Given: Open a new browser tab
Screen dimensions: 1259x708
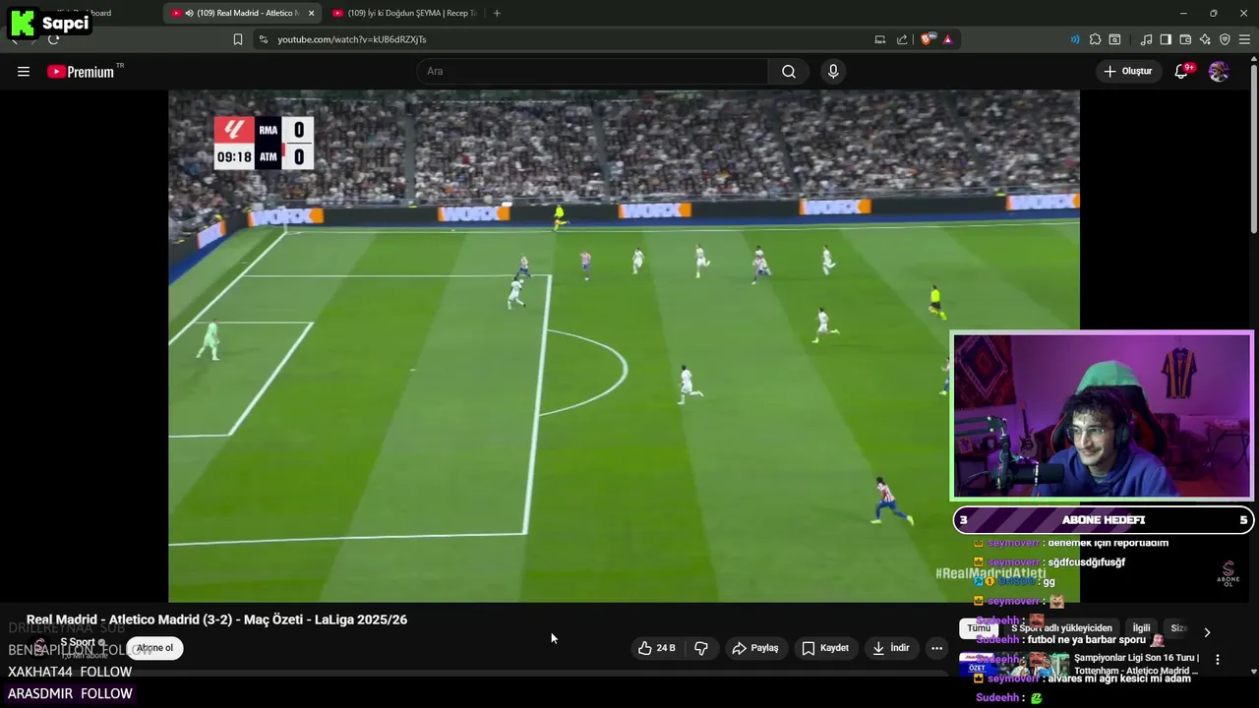Looking at the screenshot, I should 497,13.
